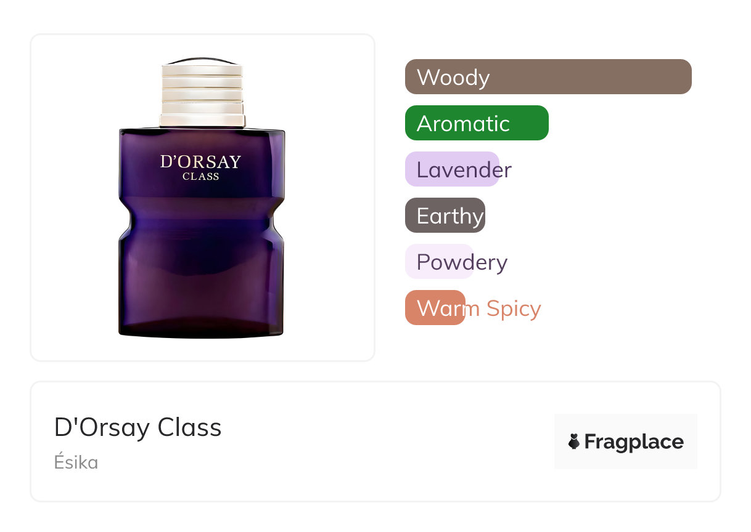The image size is (751, 532).
Task: Click the Powdery label text
Action: coord(462,263)
